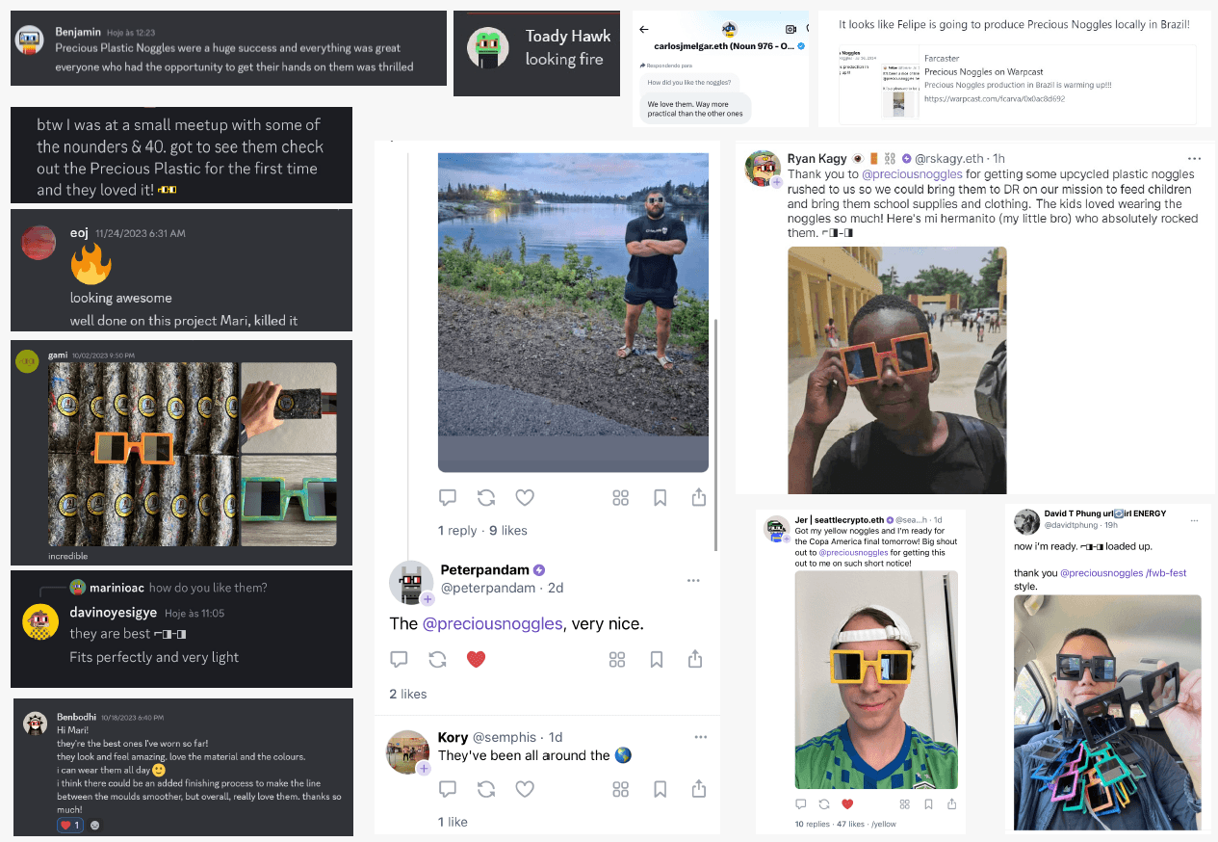Viewport: 1218px width, 842px height.
Task: Unlike Peterpandam's post via red heart
Action: click(x=476, y=659)
